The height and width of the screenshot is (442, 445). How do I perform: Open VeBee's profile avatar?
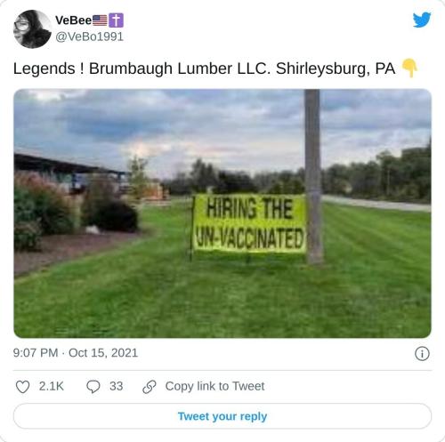32,29
